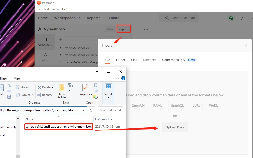Open the Copy to dropdown in Explorer

pyautogui.click(x=25, y=95)
